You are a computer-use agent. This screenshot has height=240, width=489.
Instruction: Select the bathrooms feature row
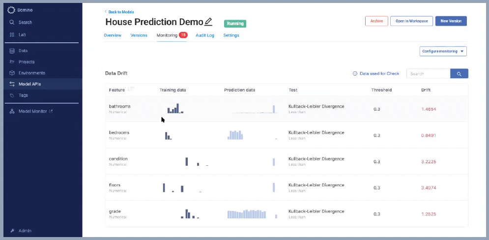tap(287, 109)
